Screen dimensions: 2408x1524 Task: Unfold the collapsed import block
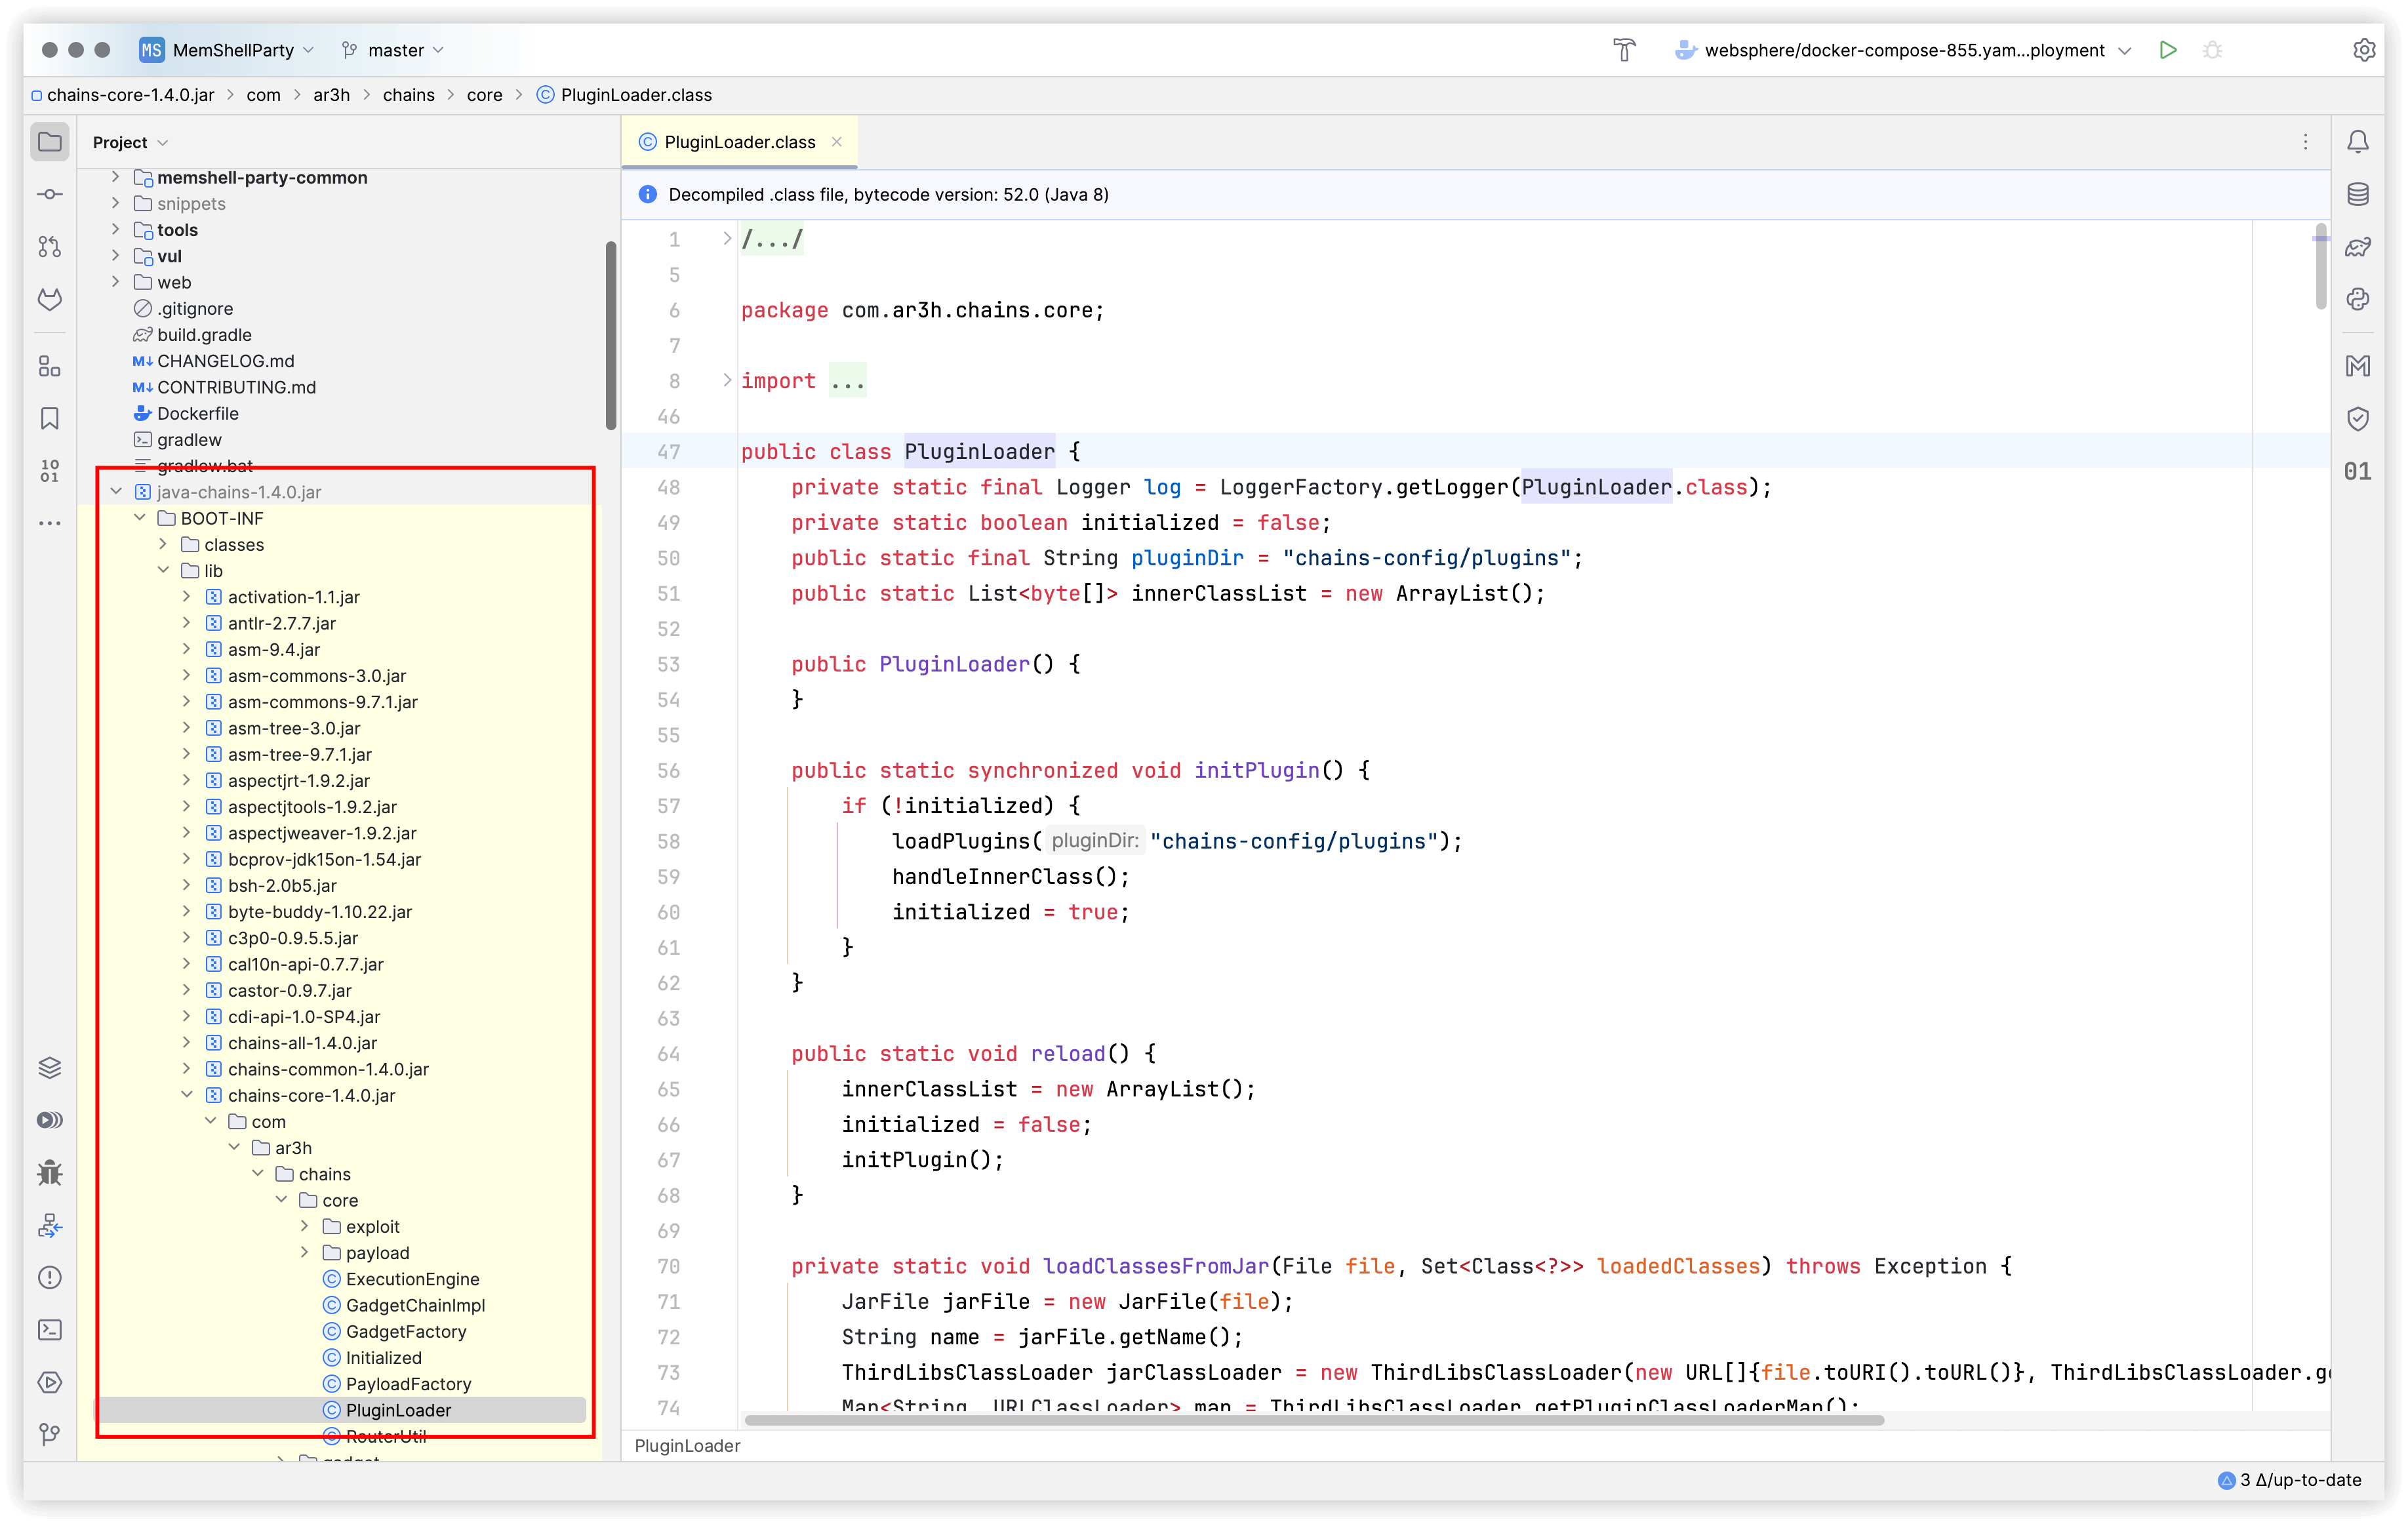click(727, 380)
